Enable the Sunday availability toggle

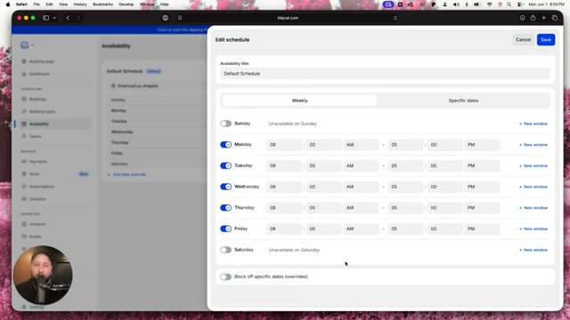pos(225,124)
